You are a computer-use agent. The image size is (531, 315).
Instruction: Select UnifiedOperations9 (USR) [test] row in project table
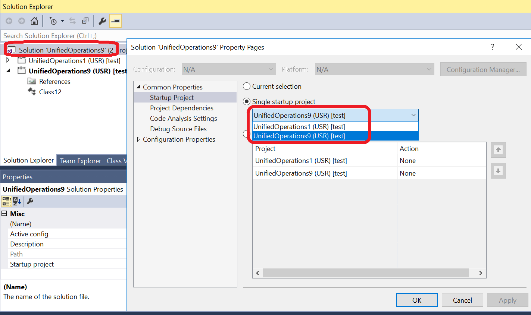[301, 173]
